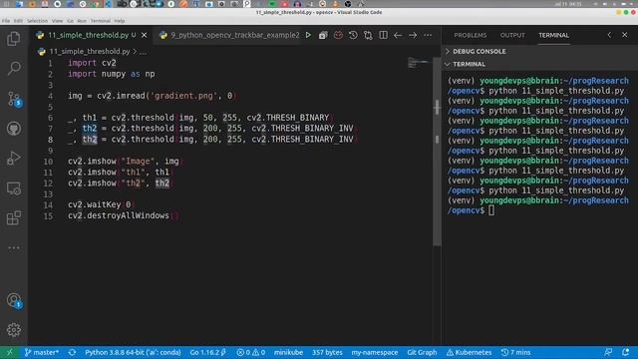This screenshot has width=638, height=359.
Task: Open the GitHub view in activity bar
Action: click(13, 129)
